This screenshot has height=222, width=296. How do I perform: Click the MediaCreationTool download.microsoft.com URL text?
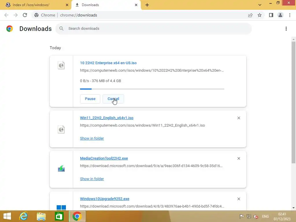click(151, 166)
